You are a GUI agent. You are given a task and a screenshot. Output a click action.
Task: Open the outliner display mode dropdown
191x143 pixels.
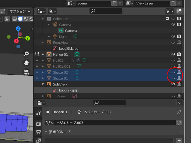[41, 11]
